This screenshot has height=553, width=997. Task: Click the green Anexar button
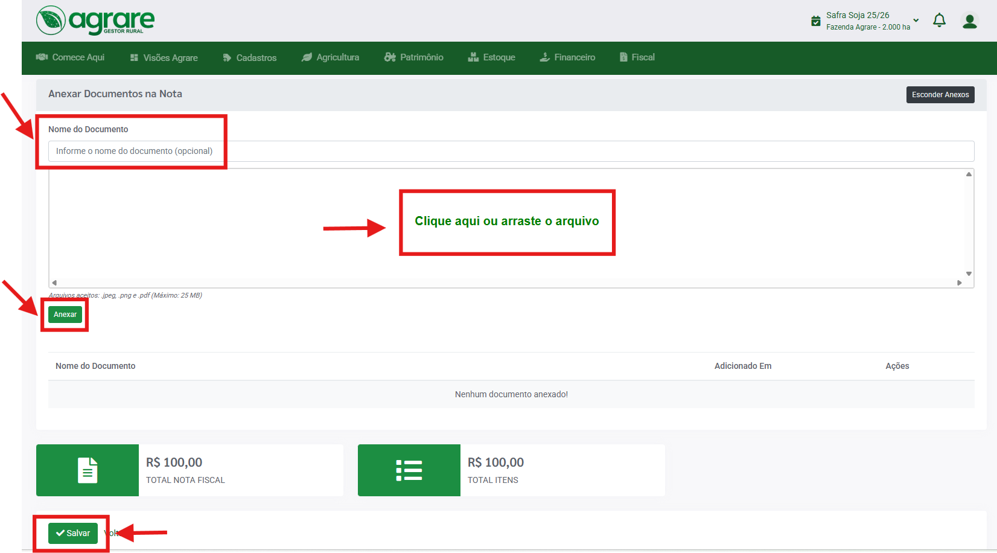(65, 315)
